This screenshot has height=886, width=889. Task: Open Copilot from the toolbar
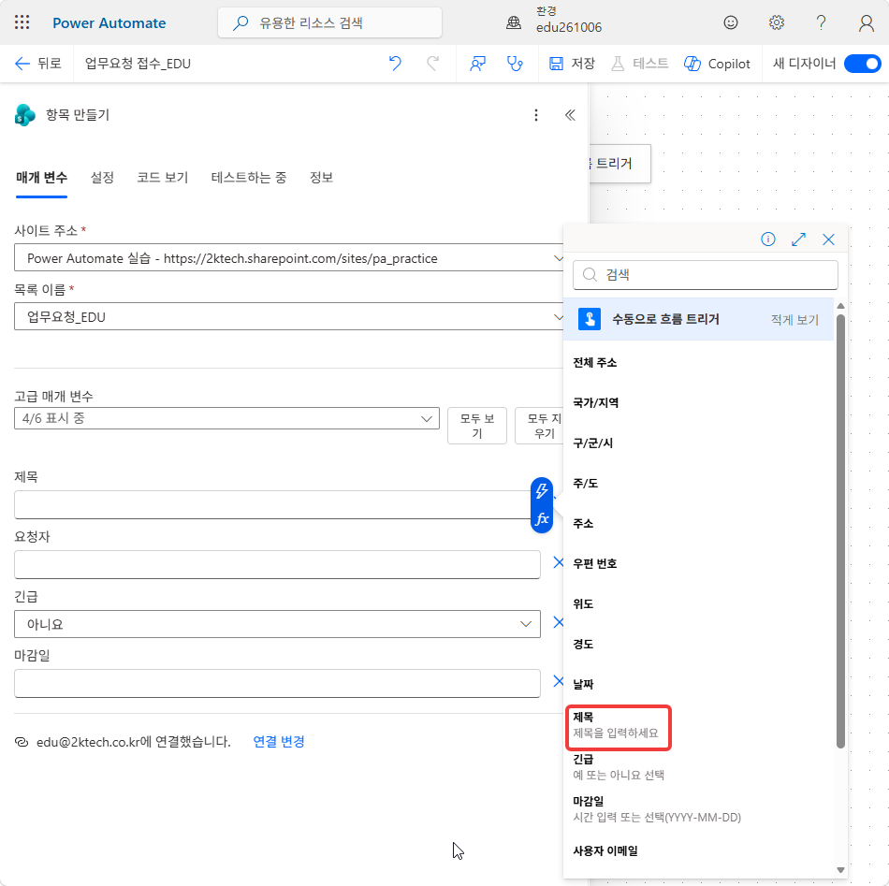(x=717, y=64)
